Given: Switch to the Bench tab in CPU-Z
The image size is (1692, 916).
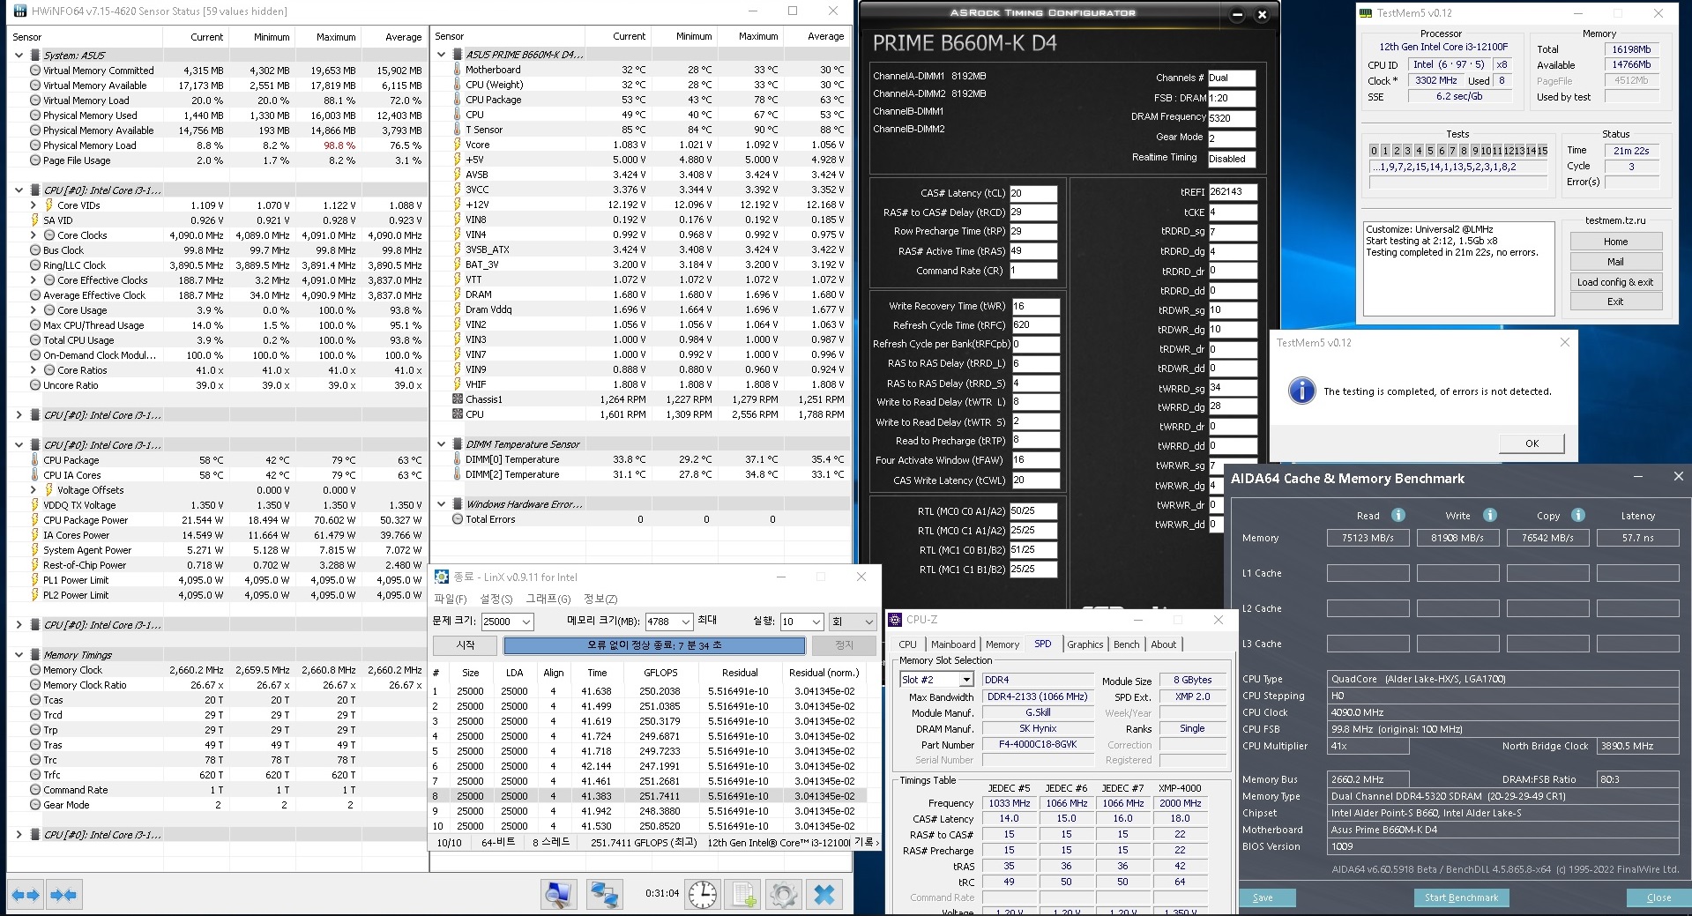Looking at the screenshot, I should 1126,644.
